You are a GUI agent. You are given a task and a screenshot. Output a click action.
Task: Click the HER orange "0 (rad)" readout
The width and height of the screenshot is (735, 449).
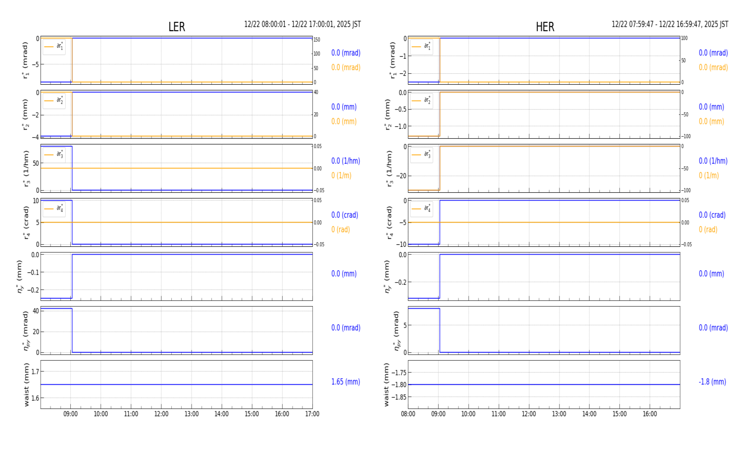click(708, 230)
